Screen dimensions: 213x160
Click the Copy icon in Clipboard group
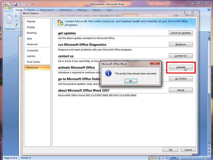16,20
